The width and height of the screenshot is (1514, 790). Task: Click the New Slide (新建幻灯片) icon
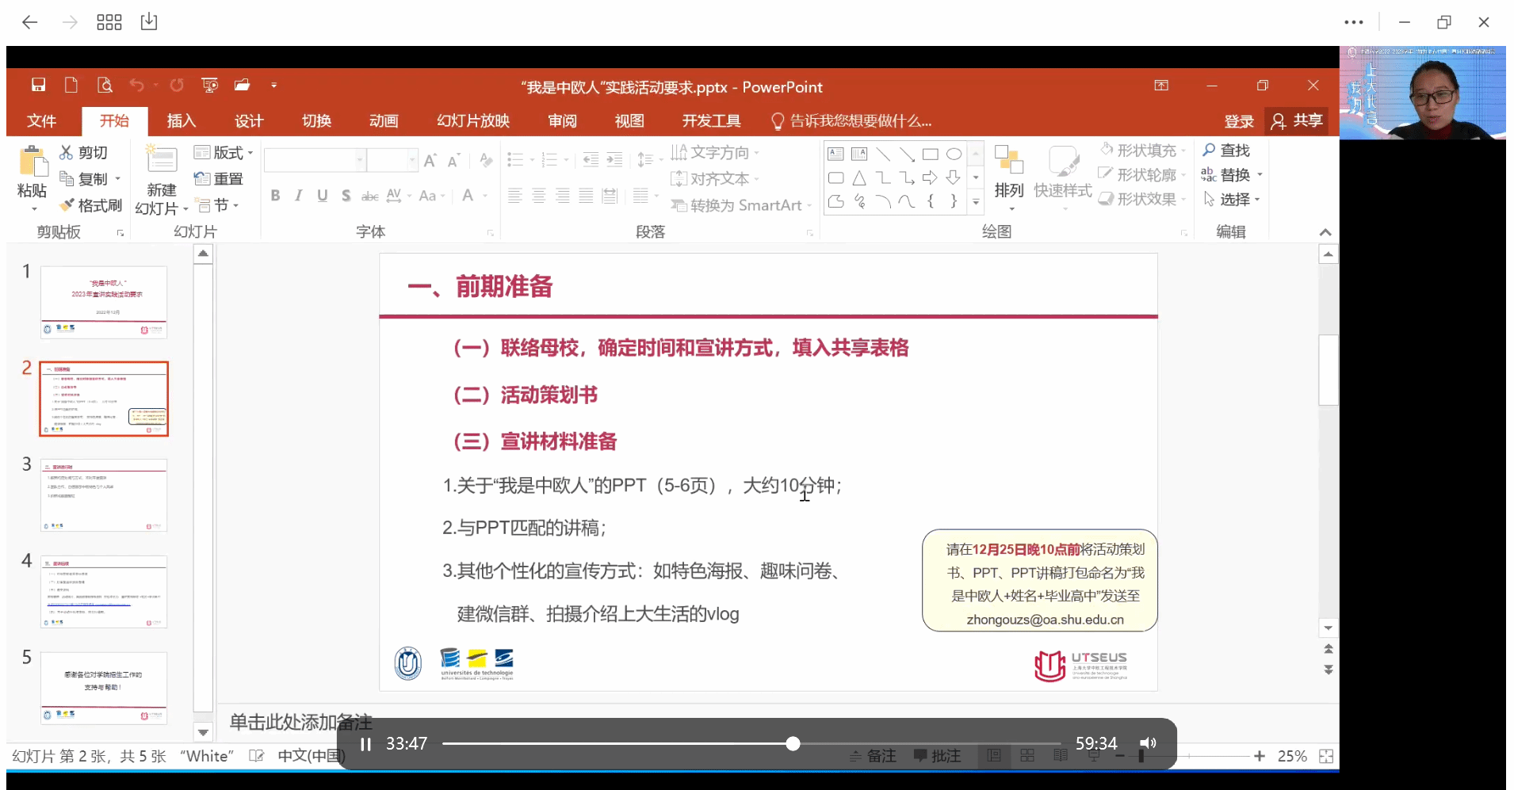point(162,161)
